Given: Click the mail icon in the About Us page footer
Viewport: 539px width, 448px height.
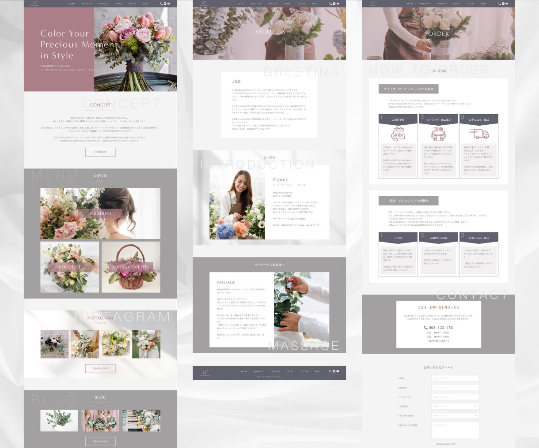Looking at the screenshot, I should (x=338, y=371).
